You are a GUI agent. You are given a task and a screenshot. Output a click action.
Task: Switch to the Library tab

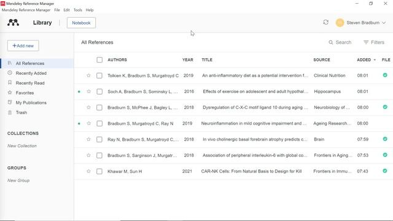click(42, 23)
